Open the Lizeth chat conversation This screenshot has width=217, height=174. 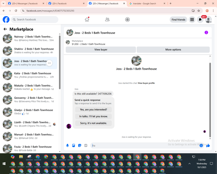(29, 124)
